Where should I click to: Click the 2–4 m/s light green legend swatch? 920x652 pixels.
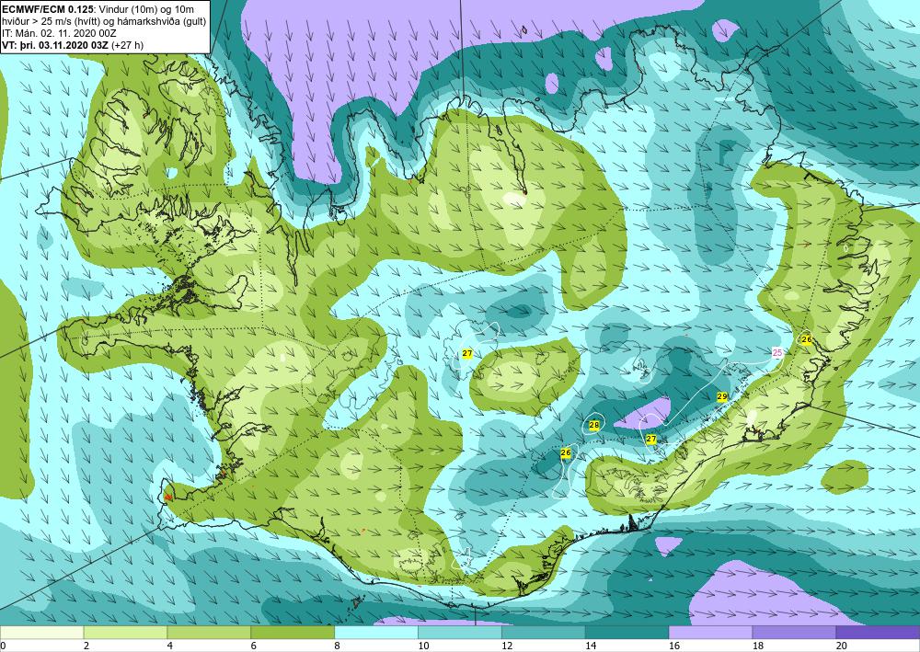[x=125, y=633]
